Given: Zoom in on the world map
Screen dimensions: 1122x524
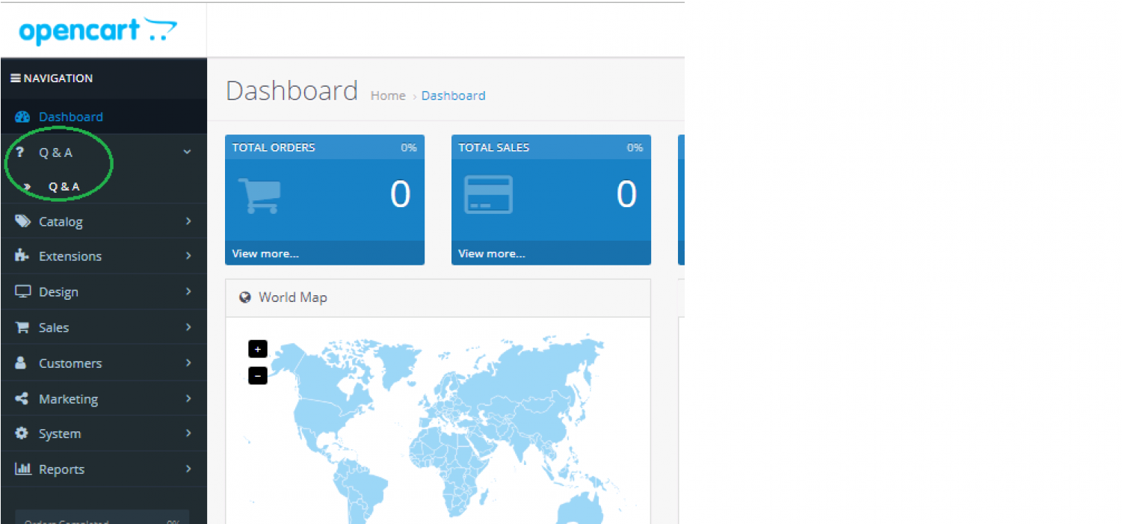Looking at the screenshot, I should coord(258,349).
